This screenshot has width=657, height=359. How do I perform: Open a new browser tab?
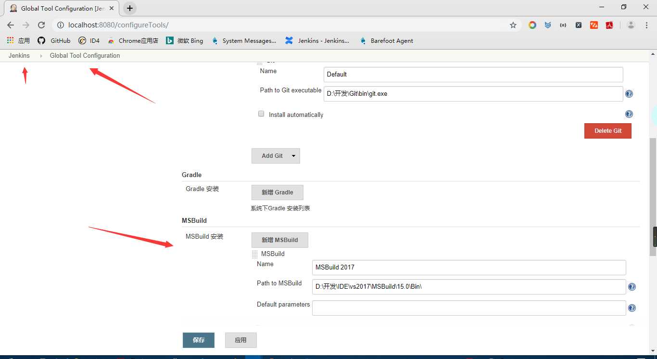pos(130,9)
